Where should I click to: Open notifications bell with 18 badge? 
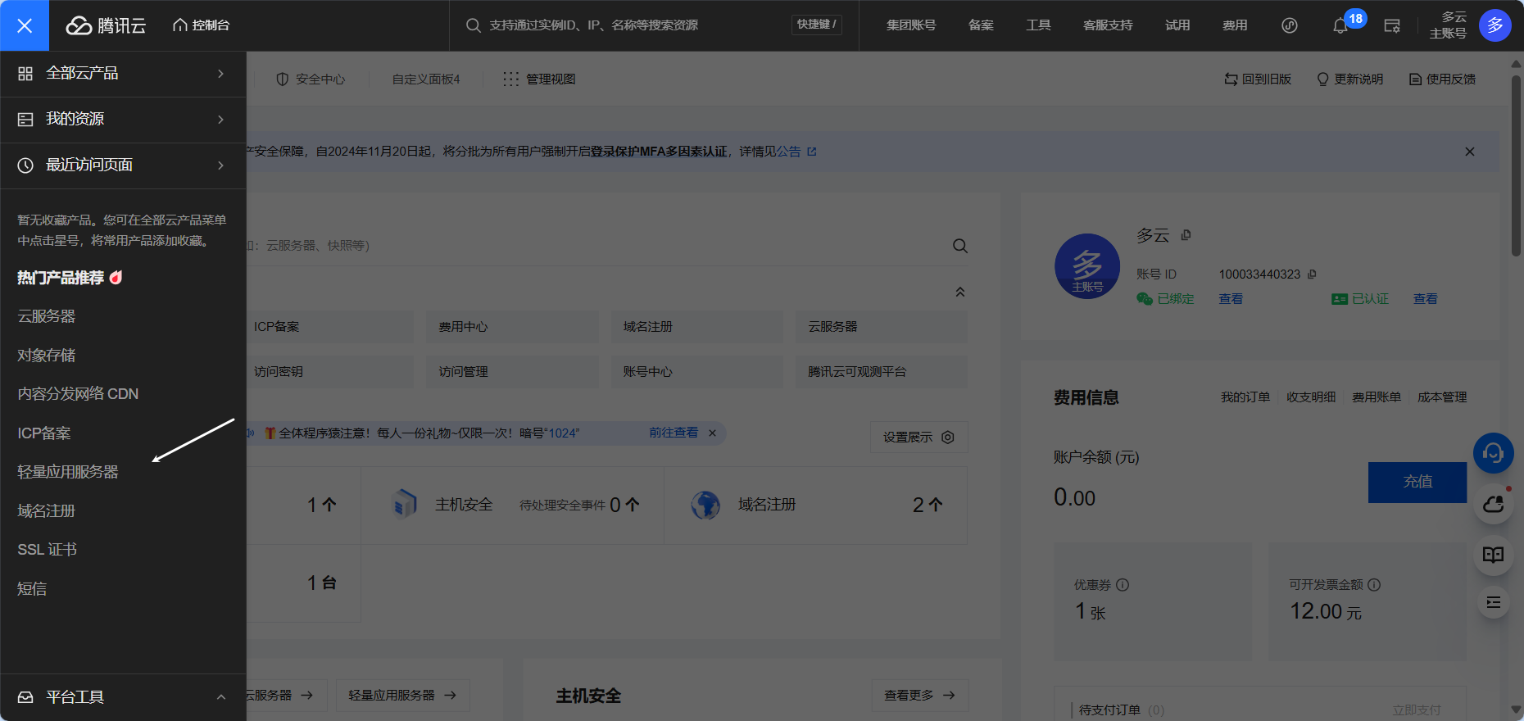(1340, 25)
